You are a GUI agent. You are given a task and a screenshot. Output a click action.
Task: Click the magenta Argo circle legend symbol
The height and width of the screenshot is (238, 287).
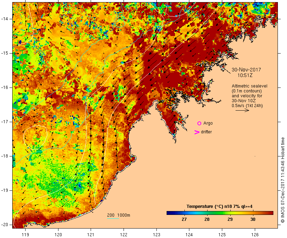pos(199,124)
